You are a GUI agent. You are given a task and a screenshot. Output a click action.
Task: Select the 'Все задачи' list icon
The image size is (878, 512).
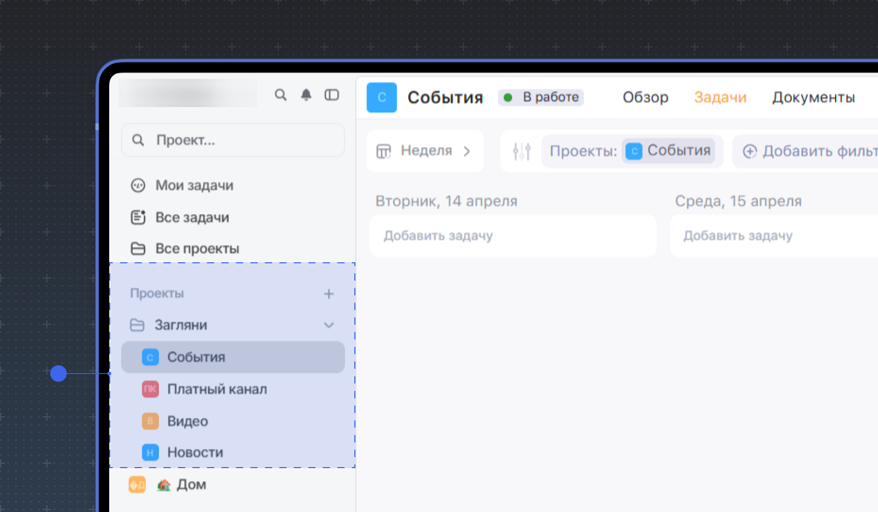pyautogui.click(x=138, y=217)
